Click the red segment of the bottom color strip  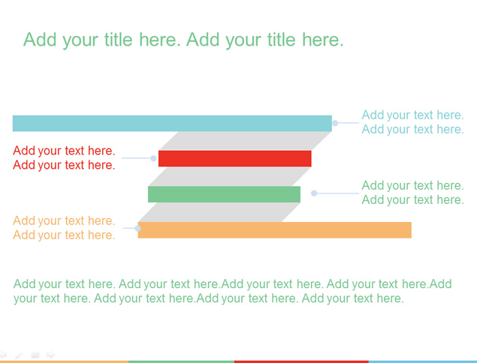tap(301, 361)
